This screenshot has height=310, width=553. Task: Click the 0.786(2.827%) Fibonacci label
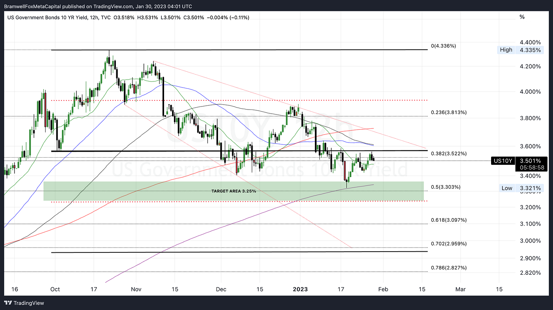(449, 268)
